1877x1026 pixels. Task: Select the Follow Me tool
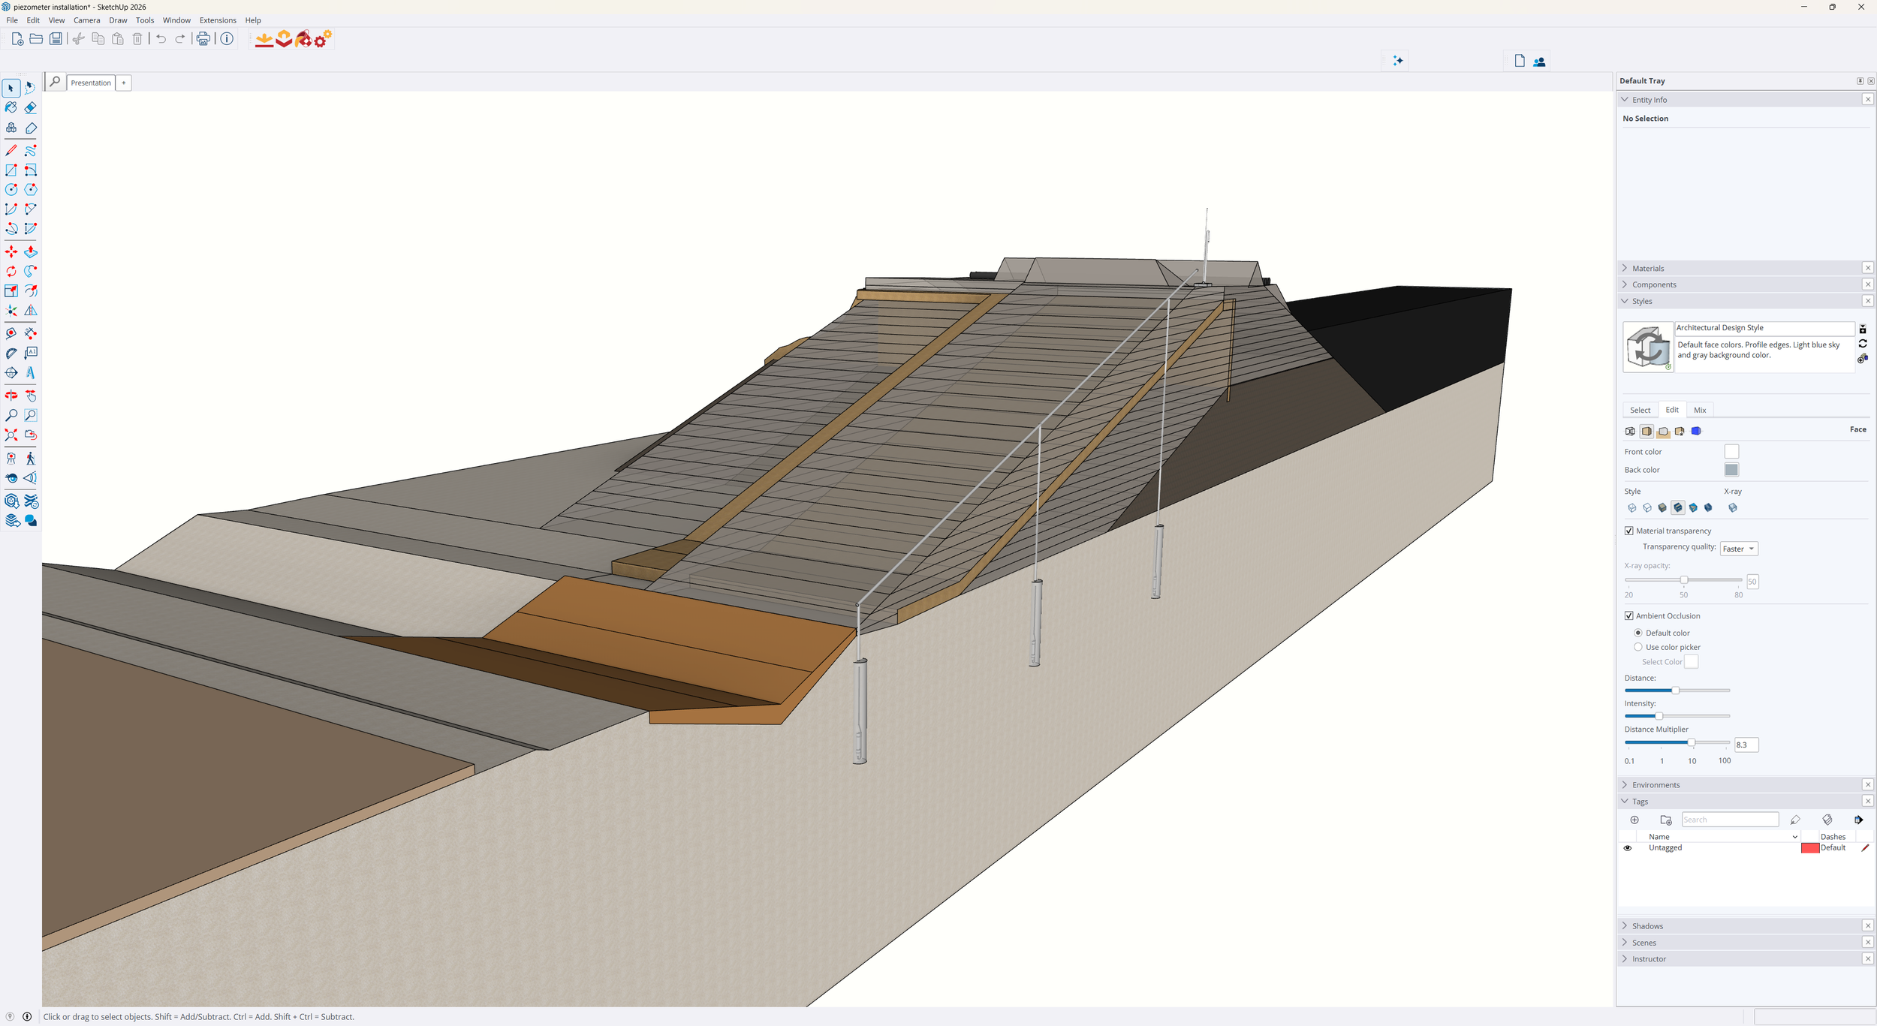point(31,272)
